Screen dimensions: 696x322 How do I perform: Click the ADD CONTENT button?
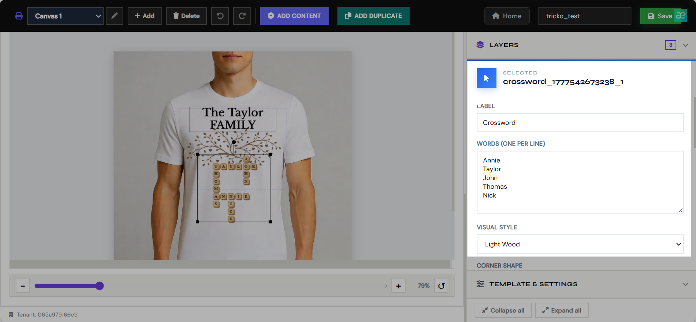tap(294, 16)
